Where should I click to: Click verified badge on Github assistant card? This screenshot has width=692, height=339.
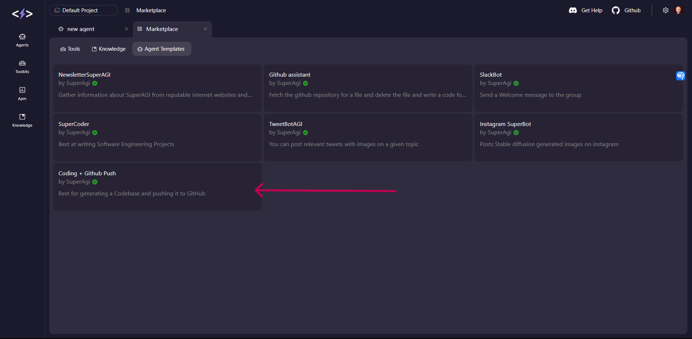pos(306,83)
